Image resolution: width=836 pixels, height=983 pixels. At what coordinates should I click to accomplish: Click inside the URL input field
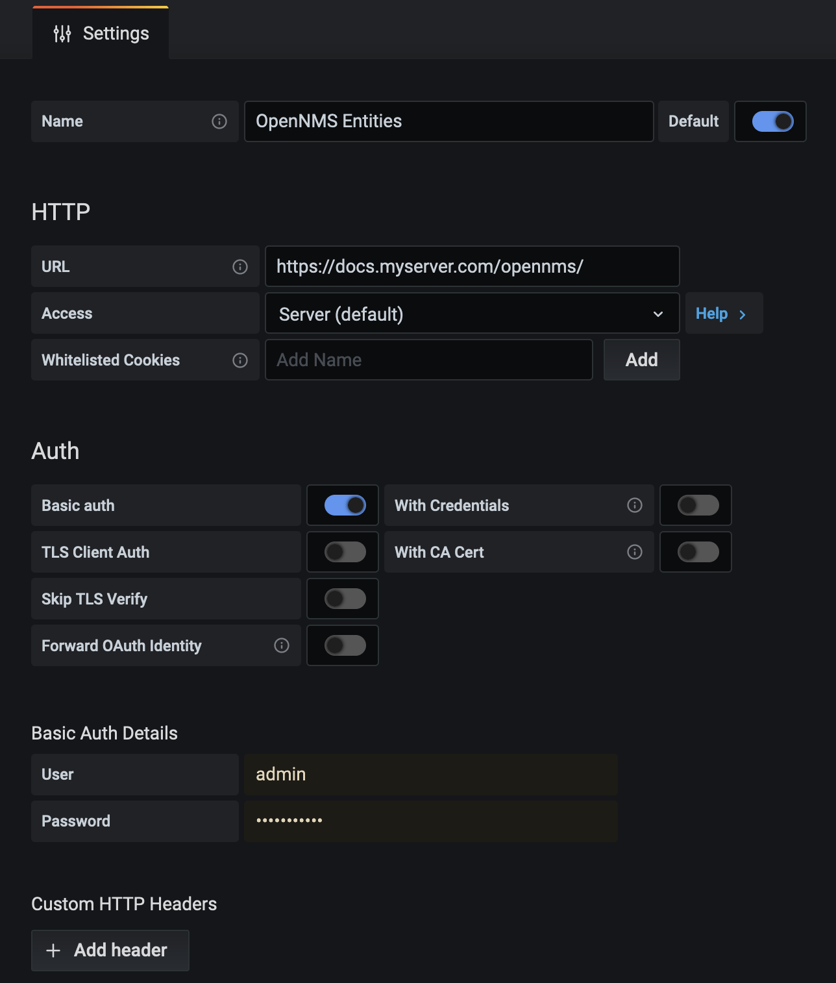click(472, 266)
